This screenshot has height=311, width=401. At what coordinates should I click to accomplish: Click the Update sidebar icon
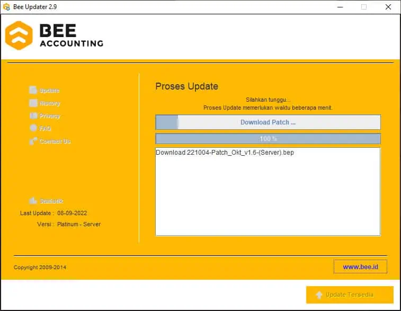point(33,90)
